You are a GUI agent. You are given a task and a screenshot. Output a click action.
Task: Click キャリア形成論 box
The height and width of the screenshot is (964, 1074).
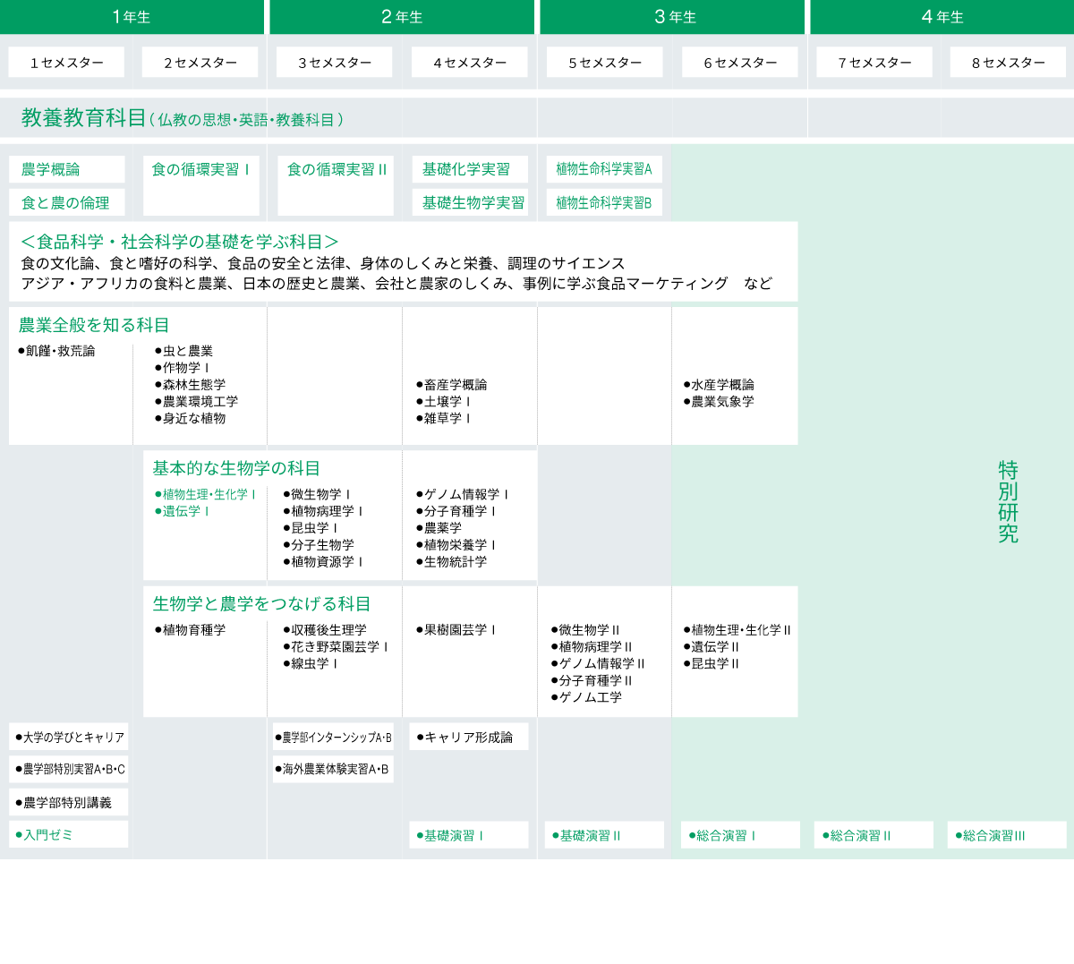click(469, 737)
